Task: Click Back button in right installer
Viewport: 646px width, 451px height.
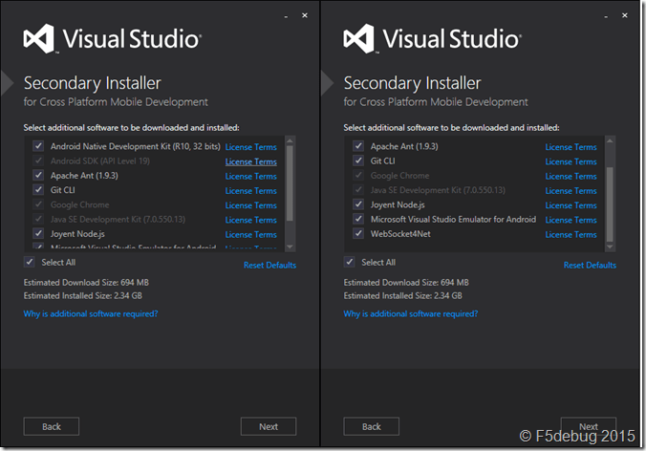Action: coord(371,426)
